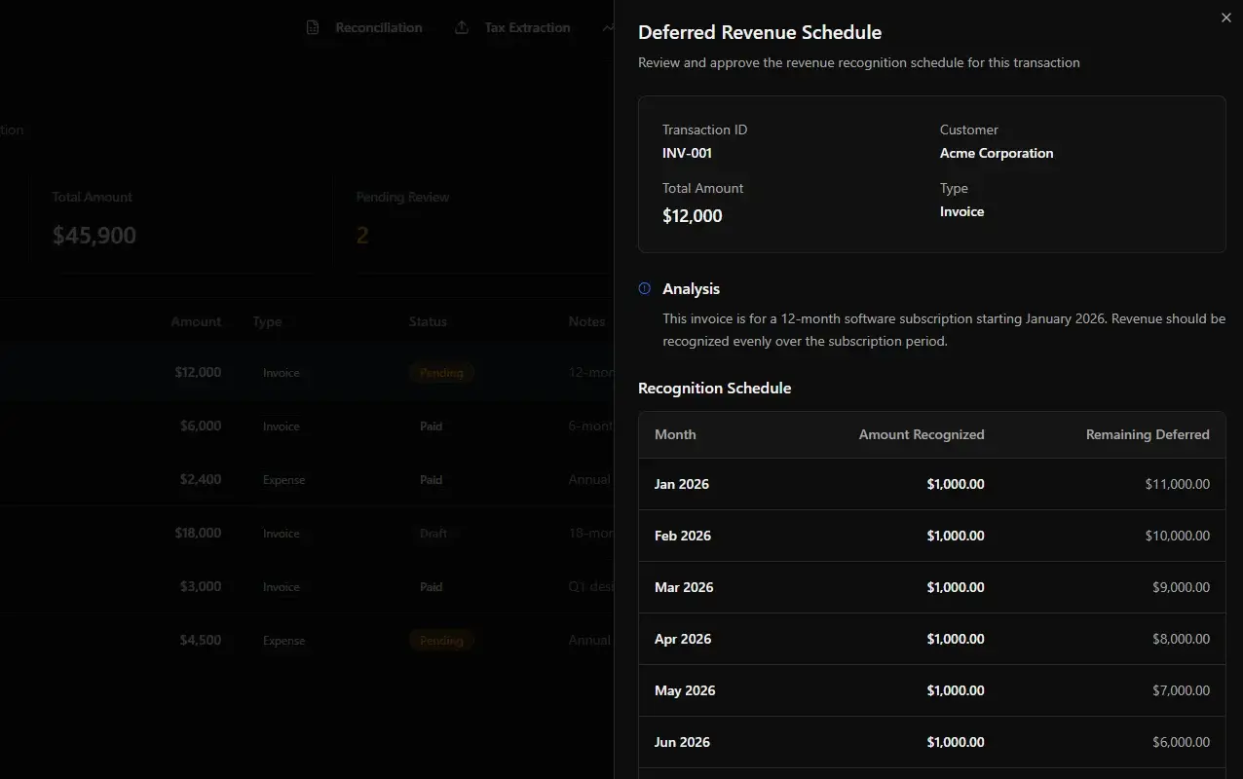Click the Amount Recognized column header

pos(921,434)
